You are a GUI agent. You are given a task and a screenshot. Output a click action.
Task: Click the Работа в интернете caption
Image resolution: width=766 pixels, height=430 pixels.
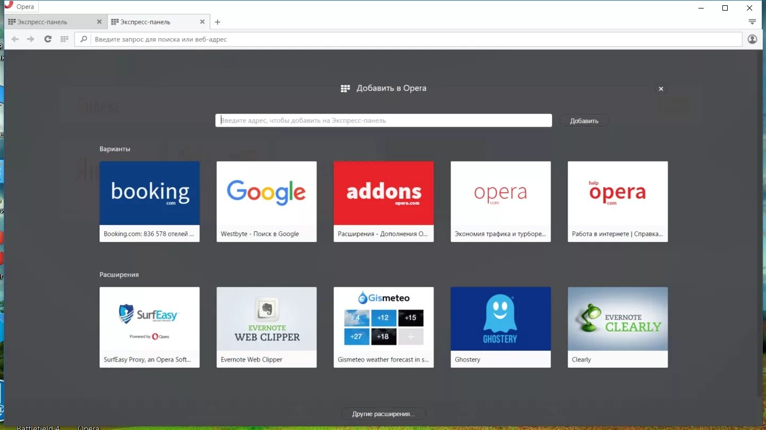tap(618, 234)
